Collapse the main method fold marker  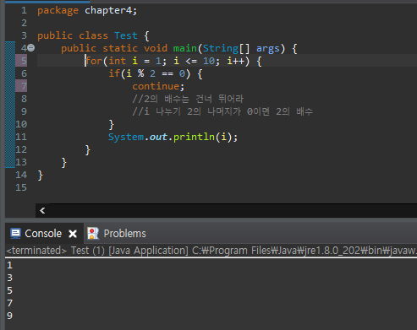coord(31,48)
